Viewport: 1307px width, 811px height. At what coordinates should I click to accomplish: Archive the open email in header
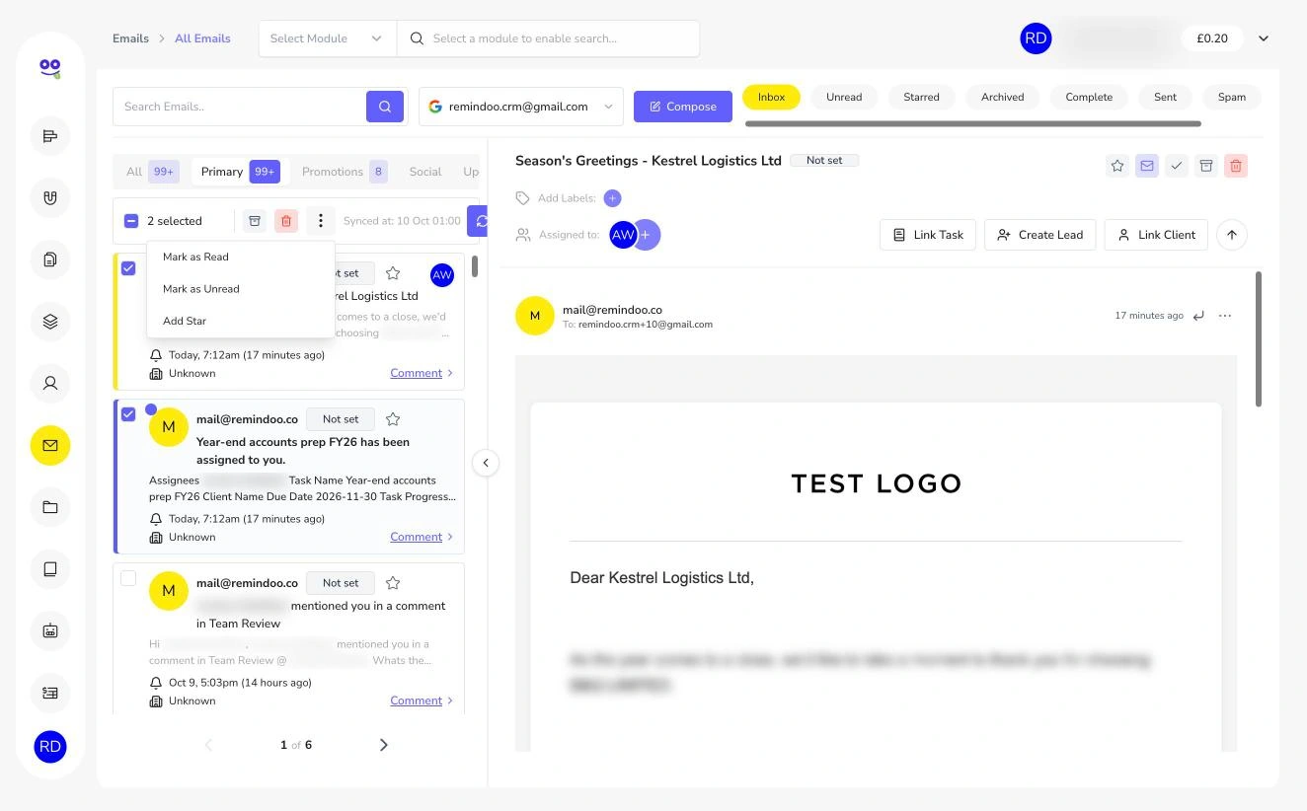point(1206,166)
